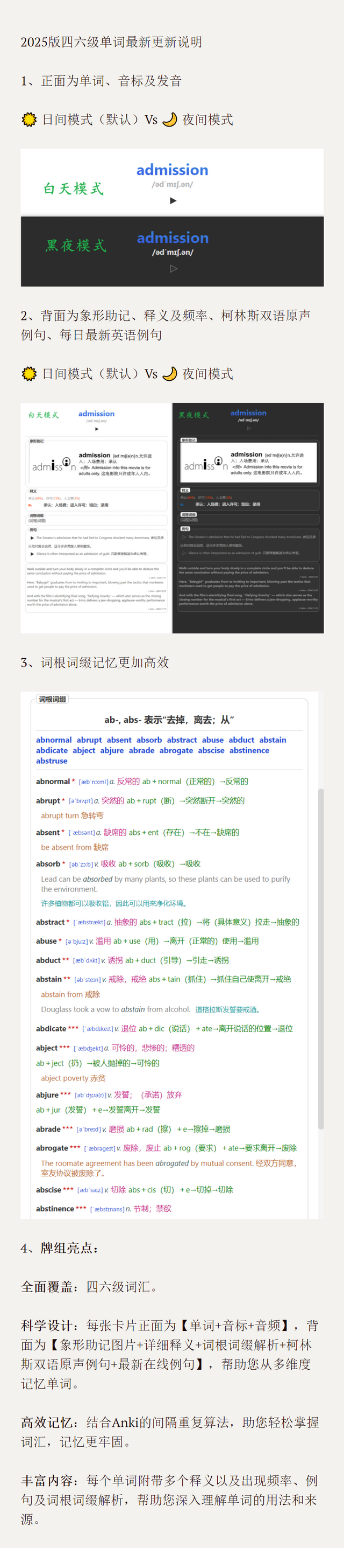Click the paragraph starting '科学设计：'
Viewport: 344px width, 1548px height.
(170, 1355)
